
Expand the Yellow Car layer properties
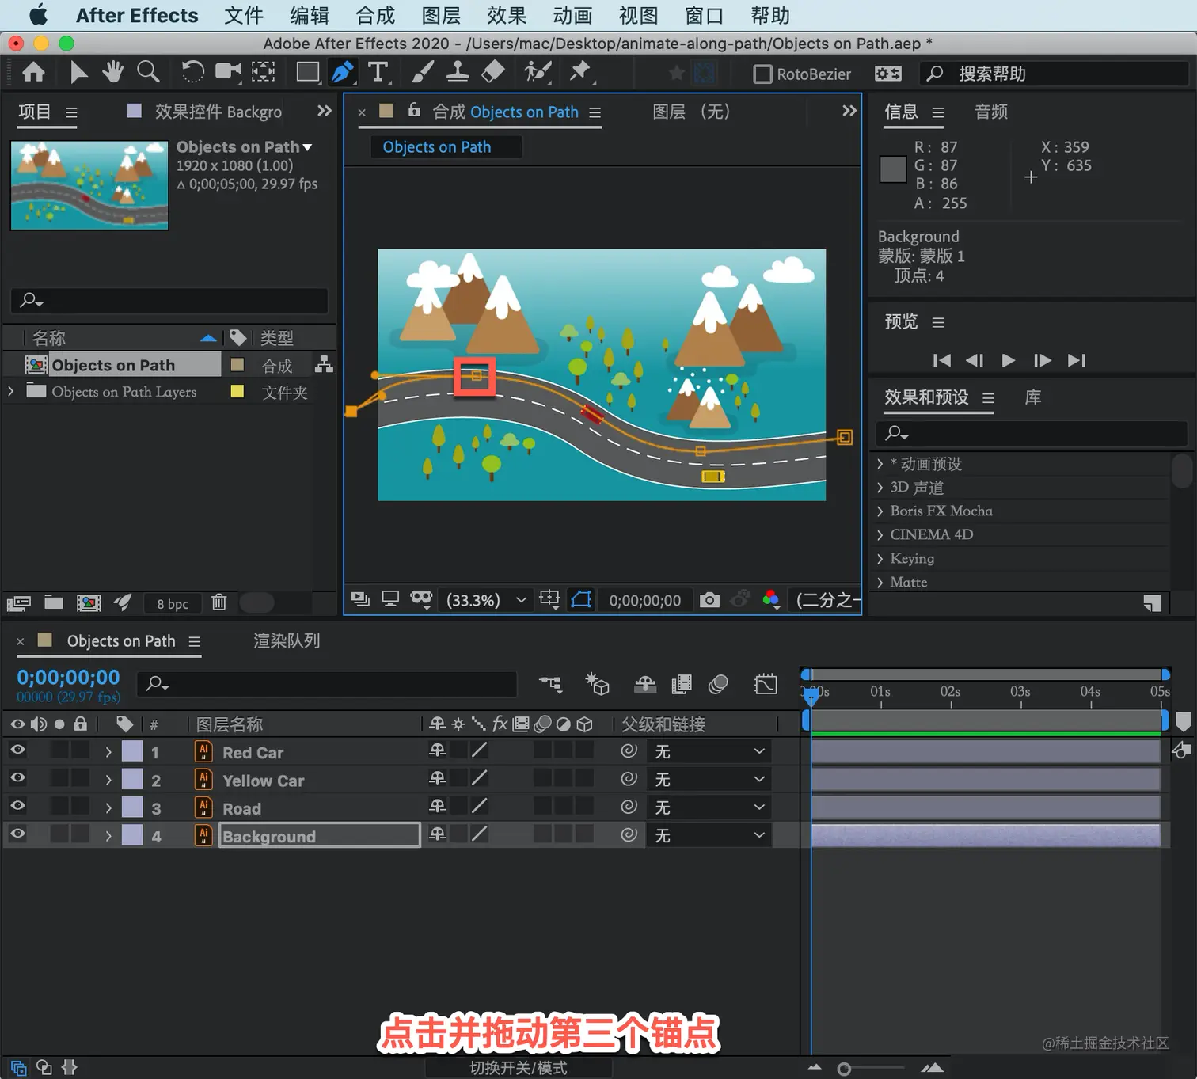pyautogui.click(x=108, y=780)
